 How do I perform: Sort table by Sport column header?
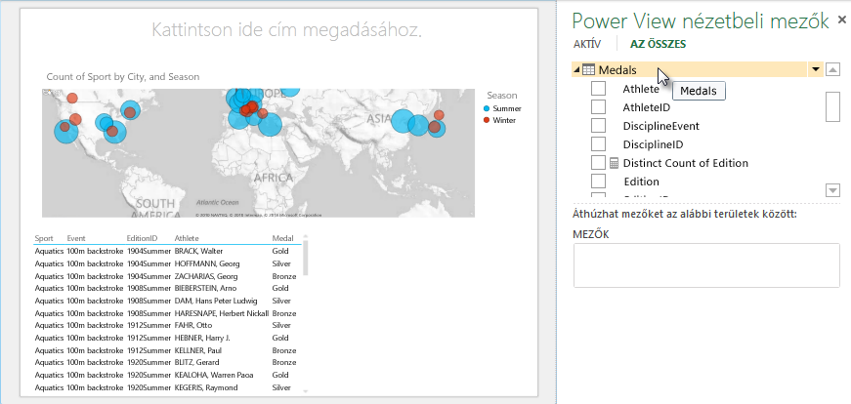44,238
